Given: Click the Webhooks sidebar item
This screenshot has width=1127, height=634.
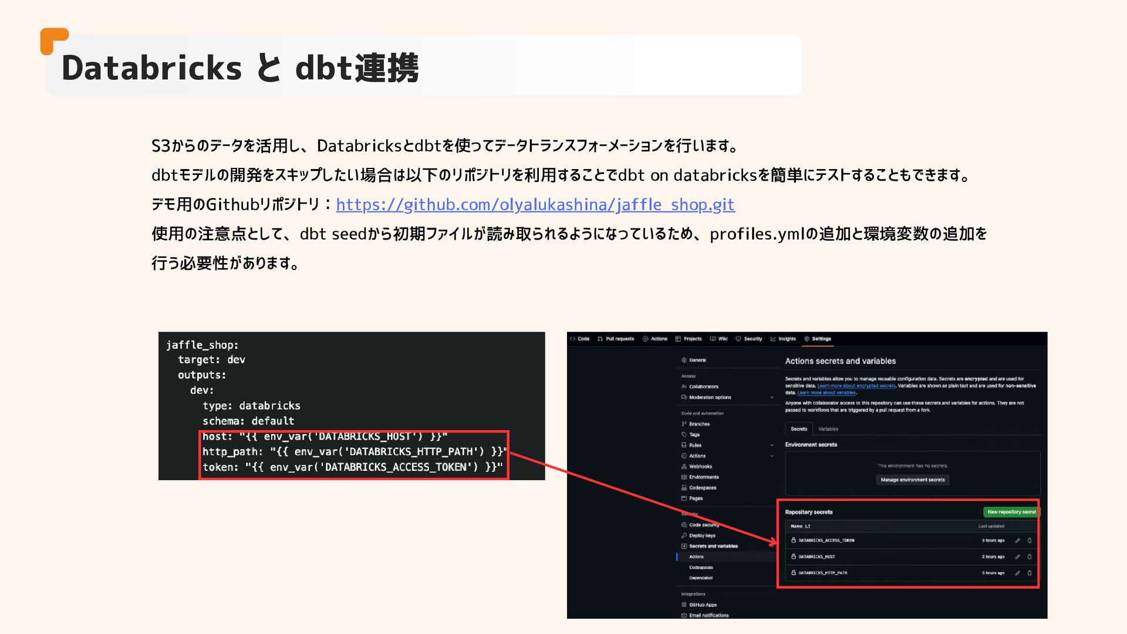Looking at the screenshot, I should pyautogui.click(x=700, y=466).
